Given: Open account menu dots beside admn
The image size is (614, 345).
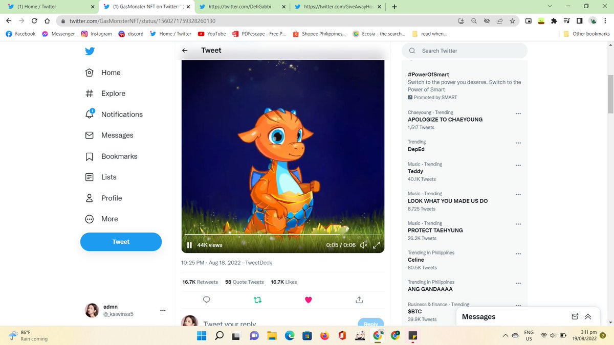Looking at the screenshot, I should tap(163, 310).
